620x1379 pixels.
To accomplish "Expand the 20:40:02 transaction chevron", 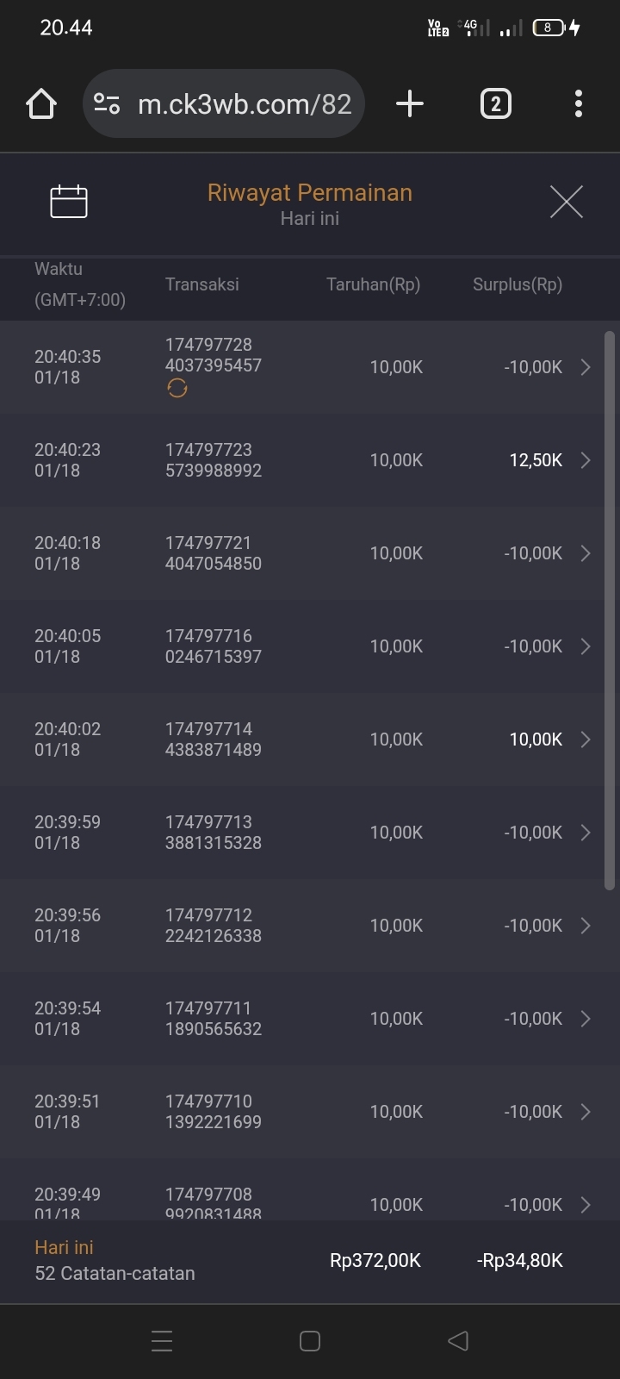I will [586, 739].
